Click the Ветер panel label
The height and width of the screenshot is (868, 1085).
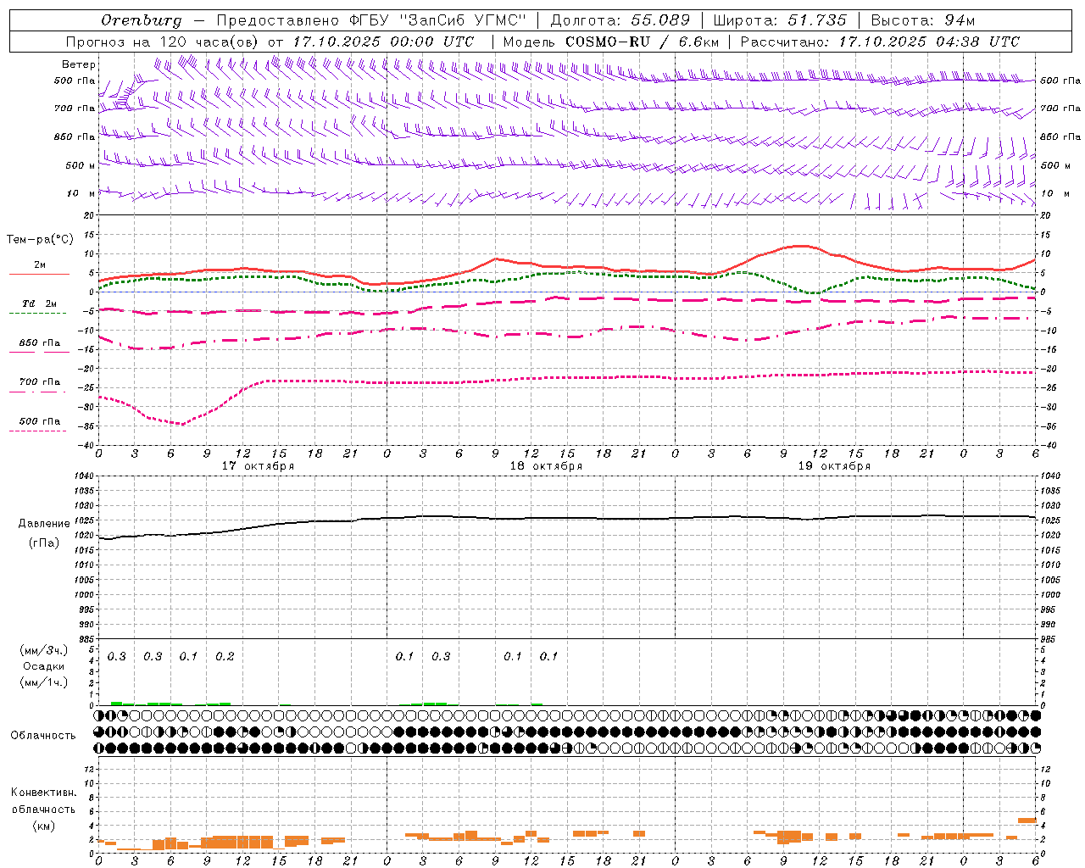point(79,64)
